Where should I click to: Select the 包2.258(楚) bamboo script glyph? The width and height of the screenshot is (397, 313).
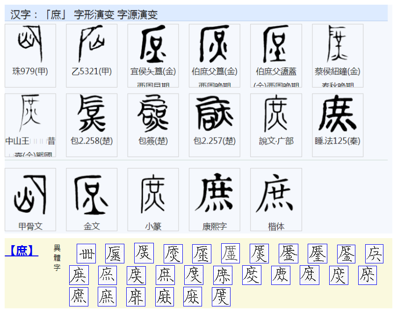(91, 115)
